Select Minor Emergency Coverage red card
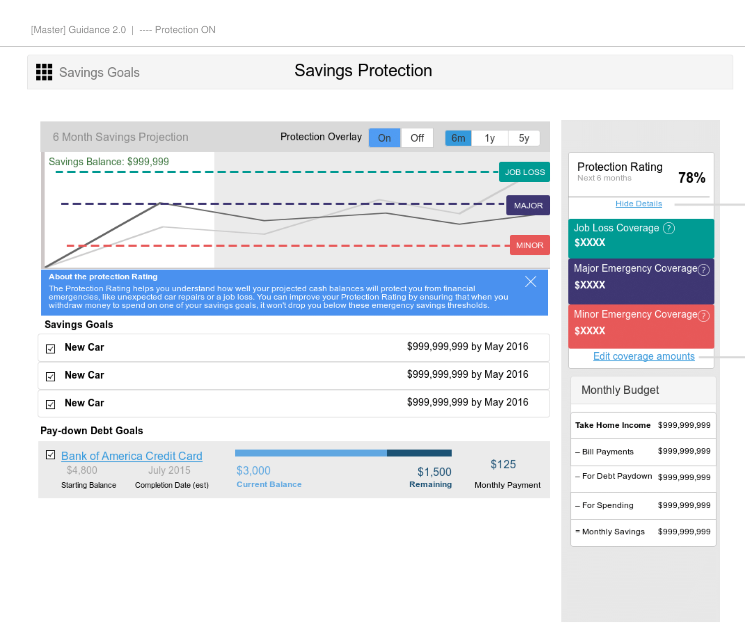Image resolution: width=745 pixels, height=636 pixels. click(x=641, y=326)
